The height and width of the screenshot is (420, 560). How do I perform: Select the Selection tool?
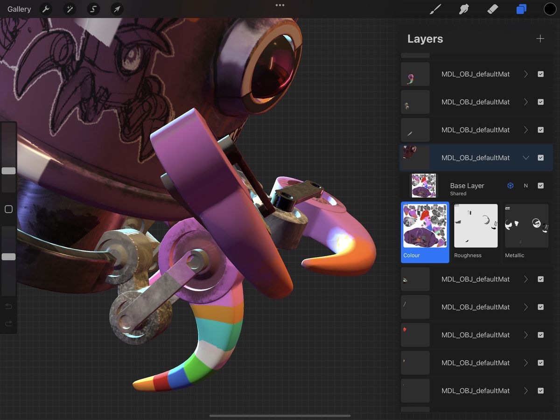pyautogui.click(x=93, y=9)
